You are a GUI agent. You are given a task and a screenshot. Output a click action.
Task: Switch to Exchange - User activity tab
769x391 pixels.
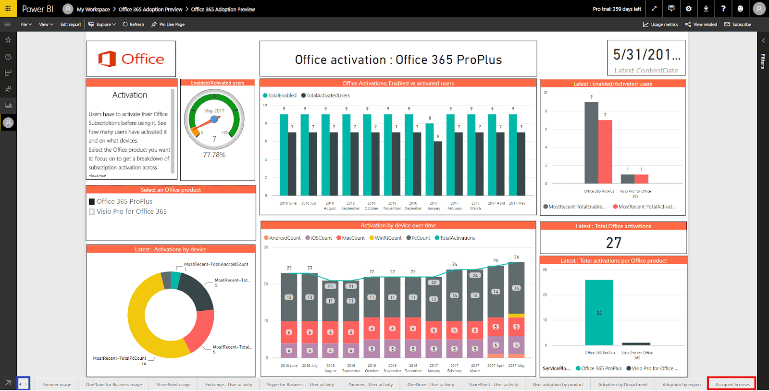pos(229,385)
